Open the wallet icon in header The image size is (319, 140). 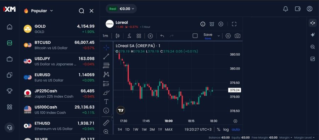click(x=298, y=9)
